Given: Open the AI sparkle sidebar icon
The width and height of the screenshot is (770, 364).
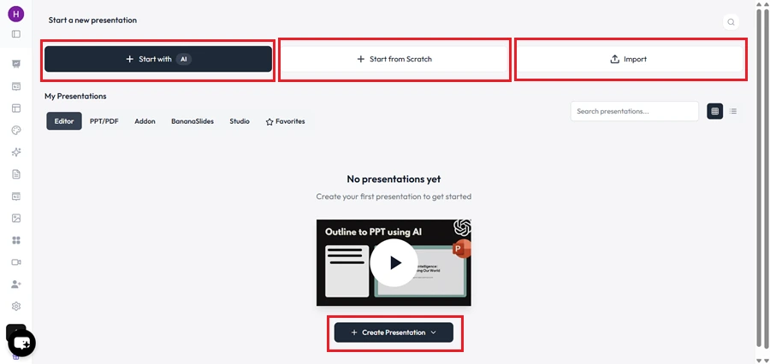Looking at the screenshot, I should [16, 152].
